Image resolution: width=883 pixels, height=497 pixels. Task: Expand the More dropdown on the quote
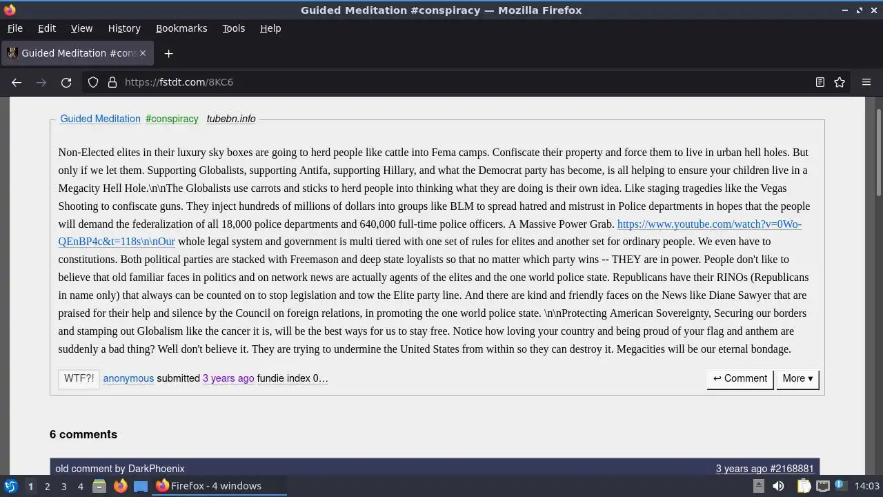pos(797,378)
